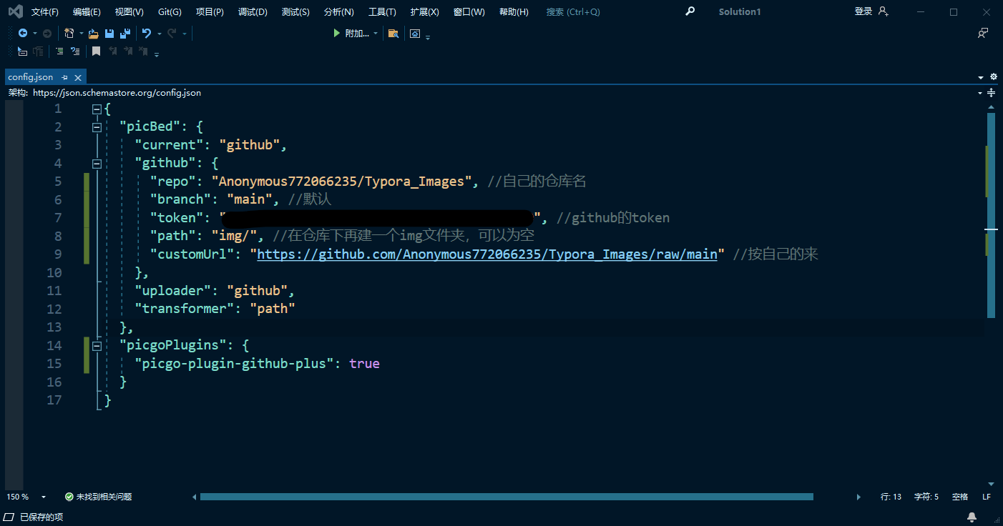Open the text editor toolbar overflow arrow
This screenshot has width=1003, height=526.
click(157, 54)
